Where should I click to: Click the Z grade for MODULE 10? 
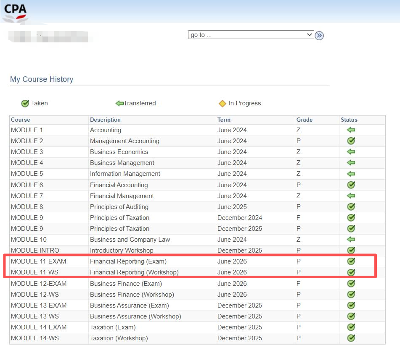point(317,240)
